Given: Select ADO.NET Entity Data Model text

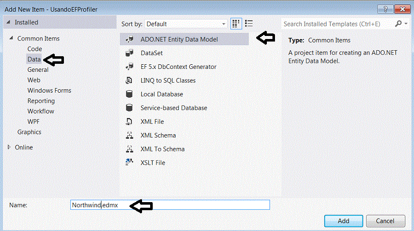Looking at the screenshot, I should pyautogui.click(x=179, y=40).
